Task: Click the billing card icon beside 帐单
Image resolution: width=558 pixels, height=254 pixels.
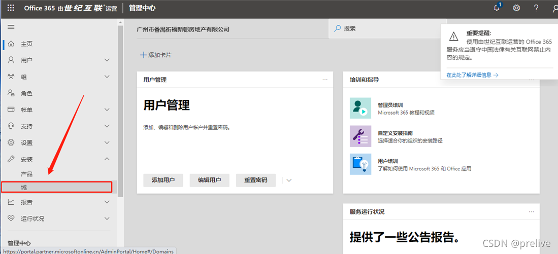Action: [x=11, y=110]
